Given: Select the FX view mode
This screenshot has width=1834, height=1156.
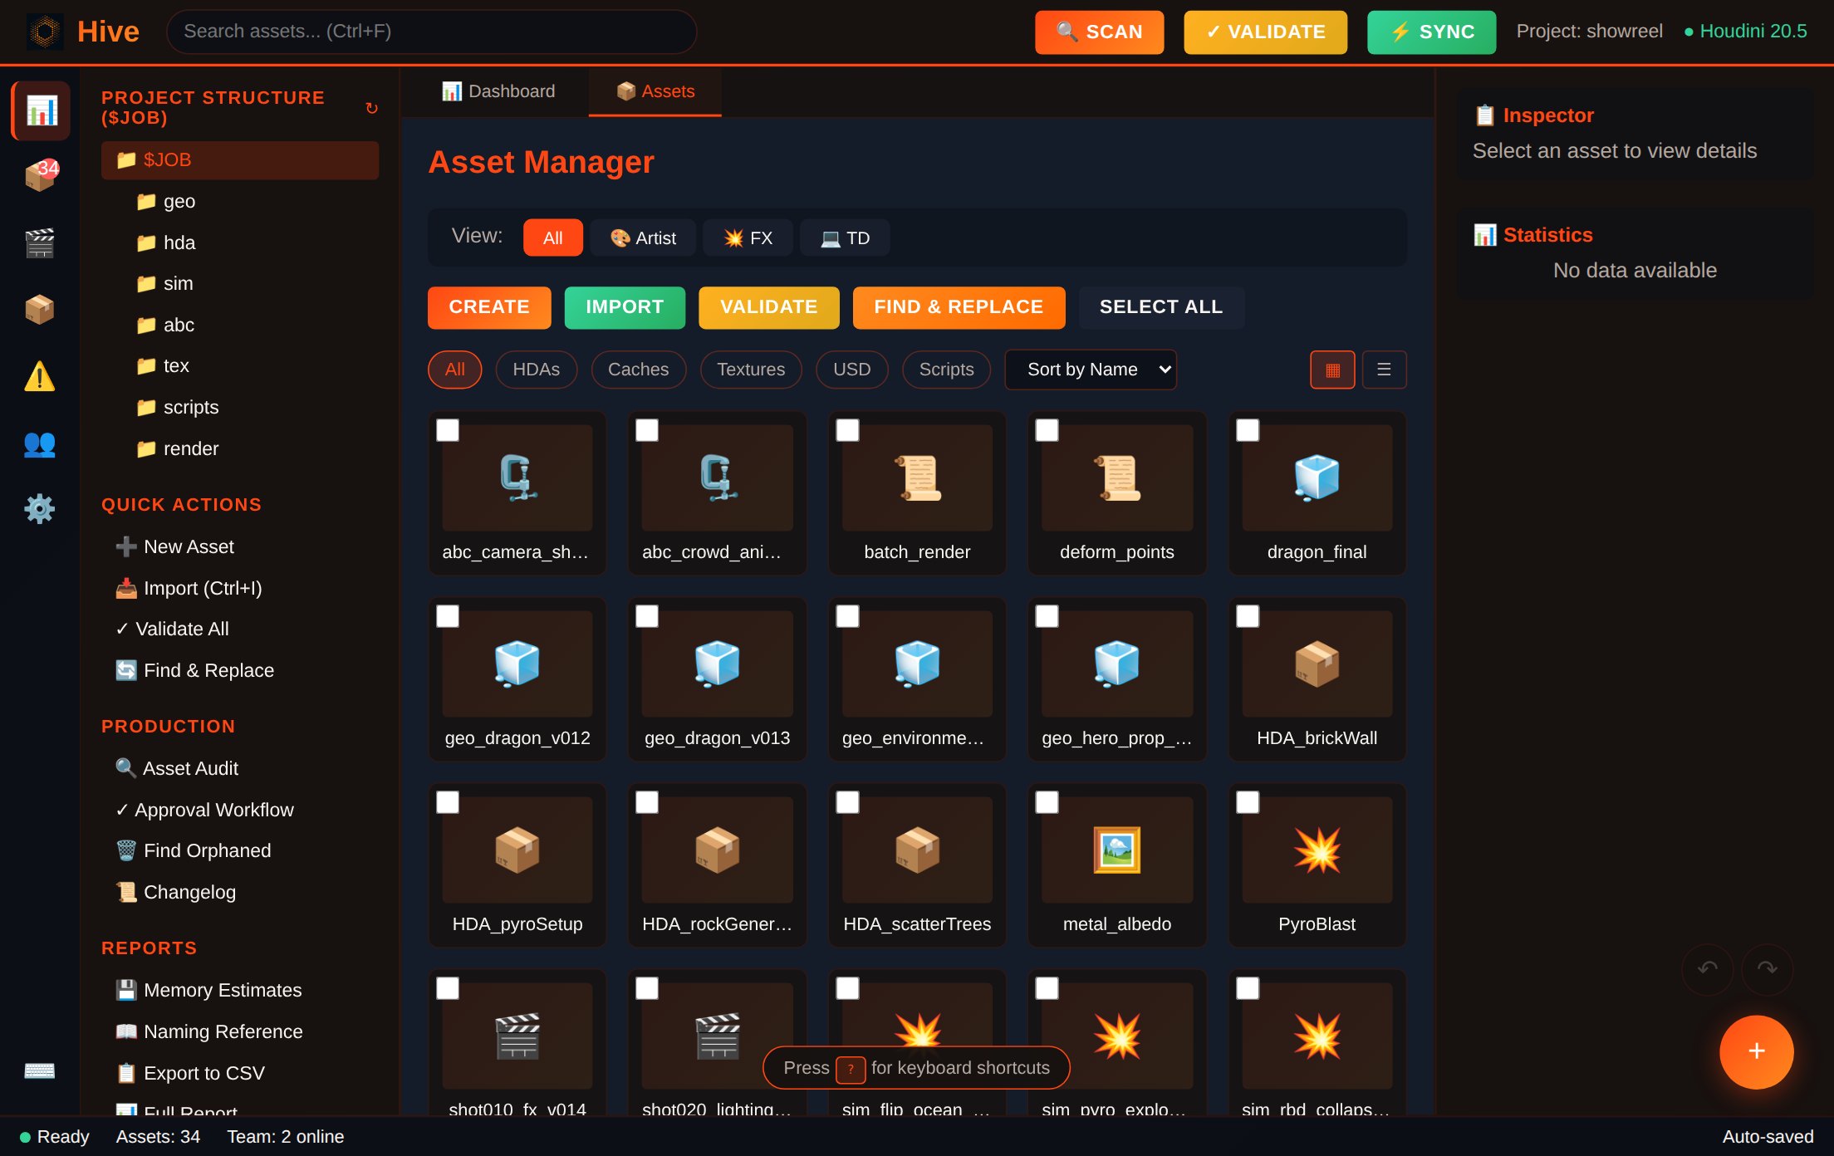Looking at the screenshot, I should point(748,238).
